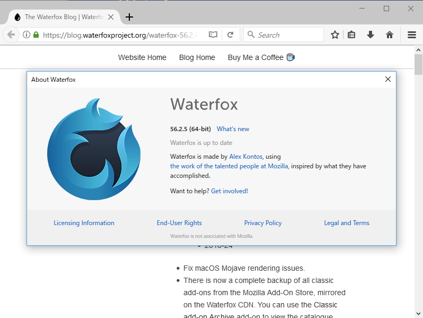
Task: Show bookmarks list icon
Action: click(351, 35)
